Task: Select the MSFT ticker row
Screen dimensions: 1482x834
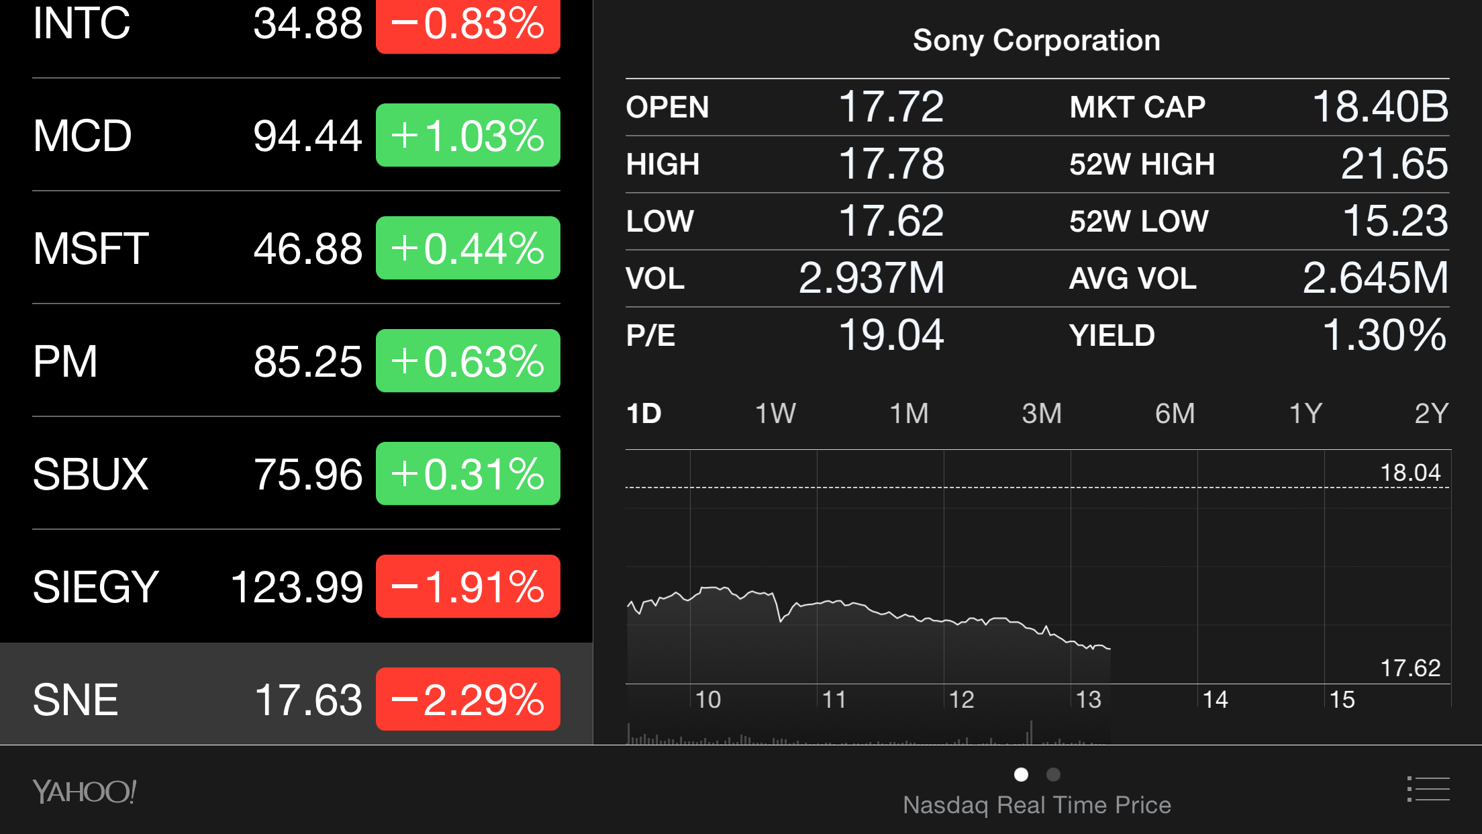Action: tap(296, 248)
